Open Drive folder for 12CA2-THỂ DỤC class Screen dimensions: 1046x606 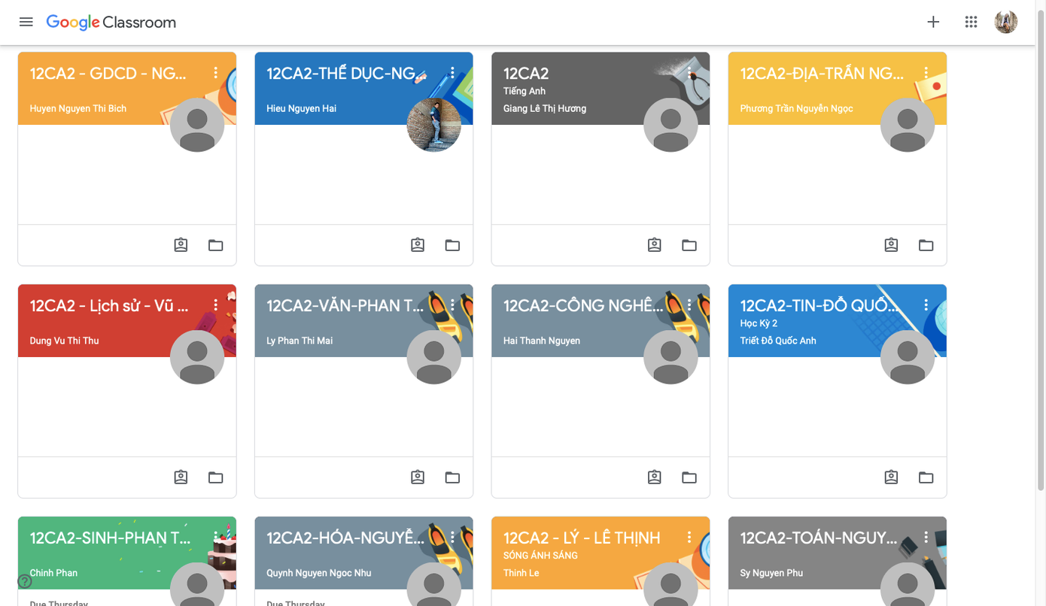pos(452,245)
